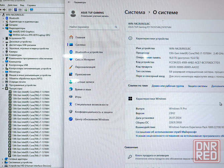Collapse Характеристики устройства section
Screen dimensions: 224x168
click(175, 38)
